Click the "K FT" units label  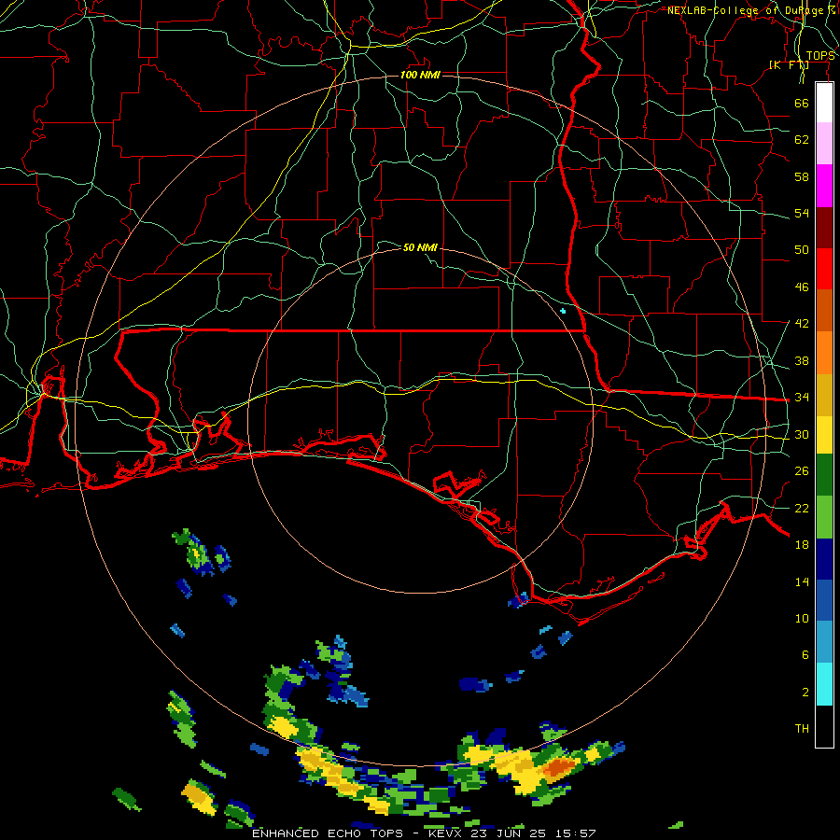pyautogui.click(x=789, y=64)
